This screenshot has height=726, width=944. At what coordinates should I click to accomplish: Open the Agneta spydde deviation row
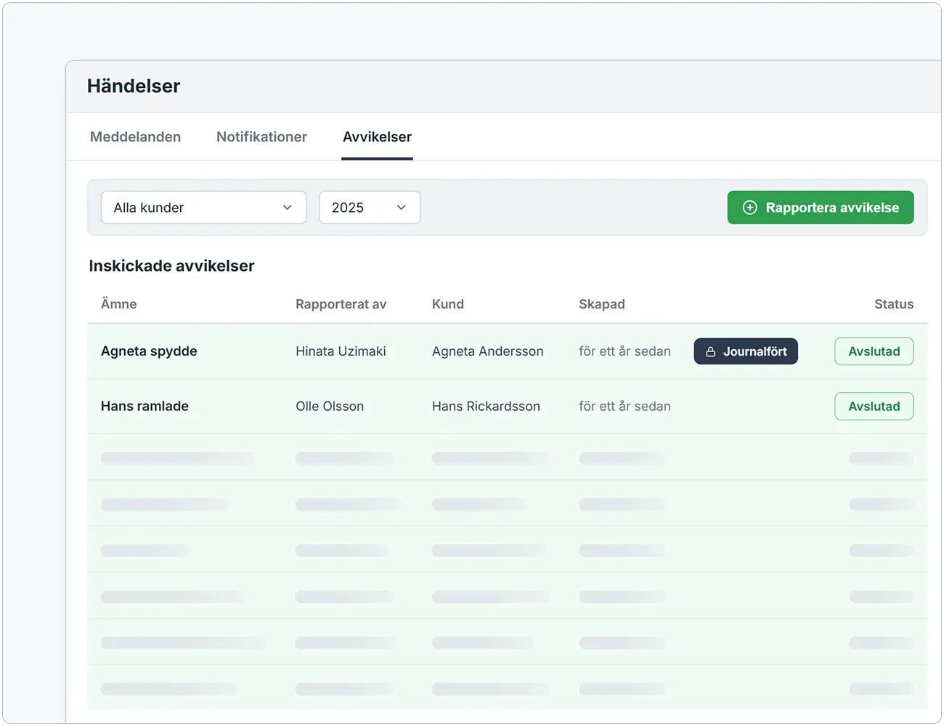point(508,351)
